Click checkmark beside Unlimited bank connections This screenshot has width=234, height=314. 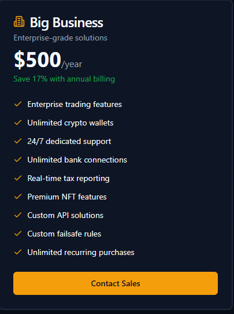pyautogui.click(x=18, y=160)
